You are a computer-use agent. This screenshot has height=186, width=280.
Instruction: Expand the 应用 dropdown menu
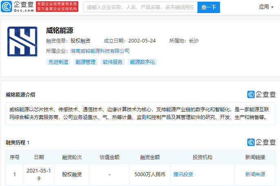click(x=266, y=7)
